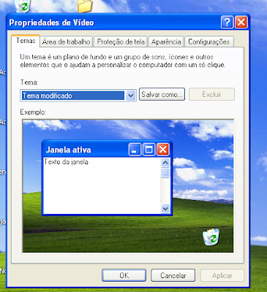Click the scrollbar thumb in preview window
The width and height of the screenshot is (267, 292).
pos(165,173)
